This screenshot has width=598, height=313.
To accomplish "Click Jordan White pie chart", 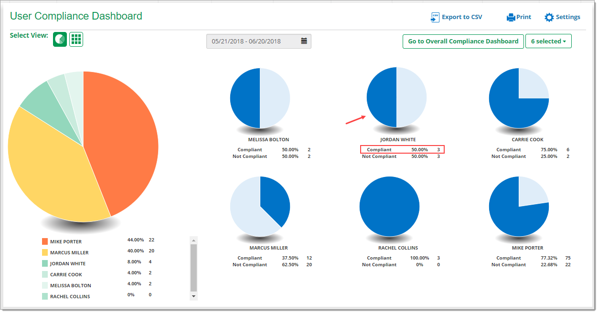I will click(396, 97).
